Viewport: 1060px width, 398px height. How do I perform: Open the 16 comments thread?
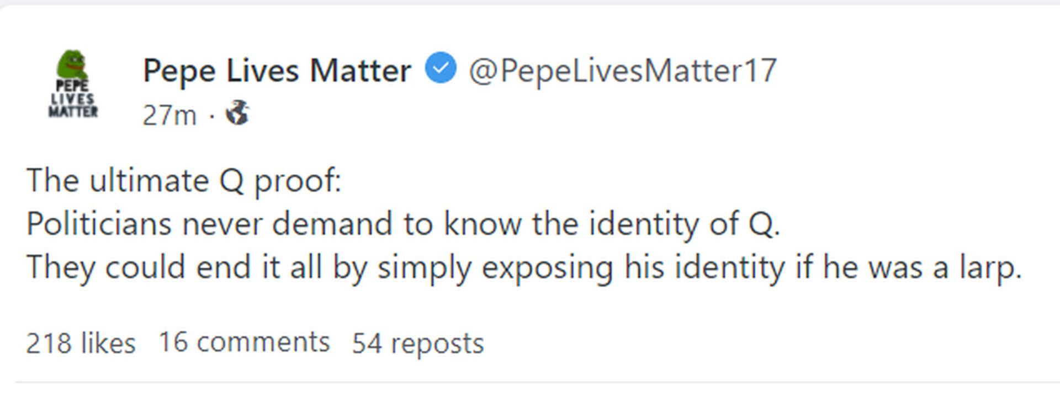tap(244, 342)
